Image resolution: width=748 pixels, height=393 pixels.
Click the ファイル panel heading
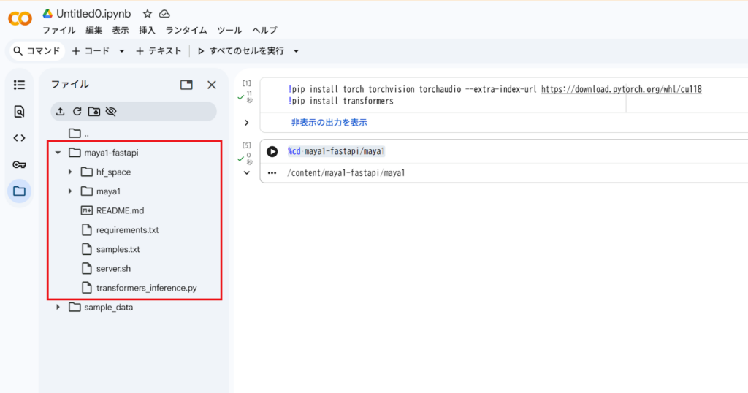click(x=70, y=85)
